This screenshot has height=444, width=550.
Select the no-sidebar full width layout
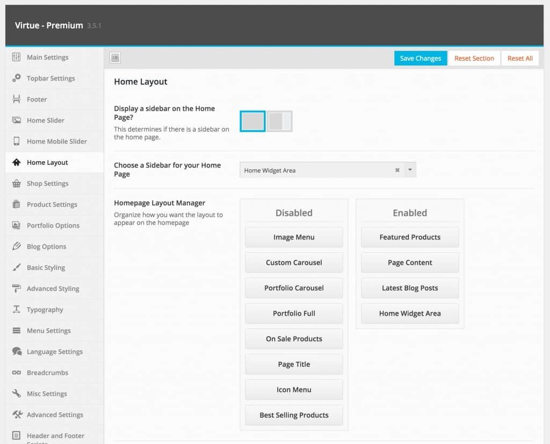[252, 121]
